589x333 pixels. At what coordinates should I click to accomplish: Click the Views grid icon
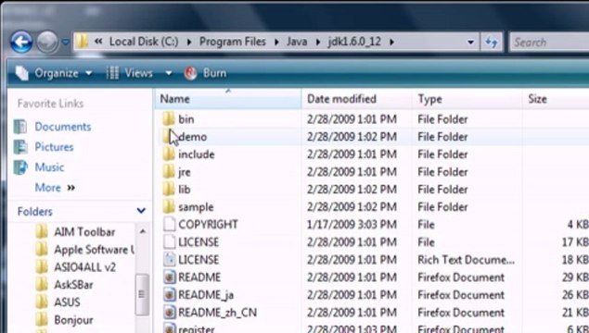click(x=112, y=73)
